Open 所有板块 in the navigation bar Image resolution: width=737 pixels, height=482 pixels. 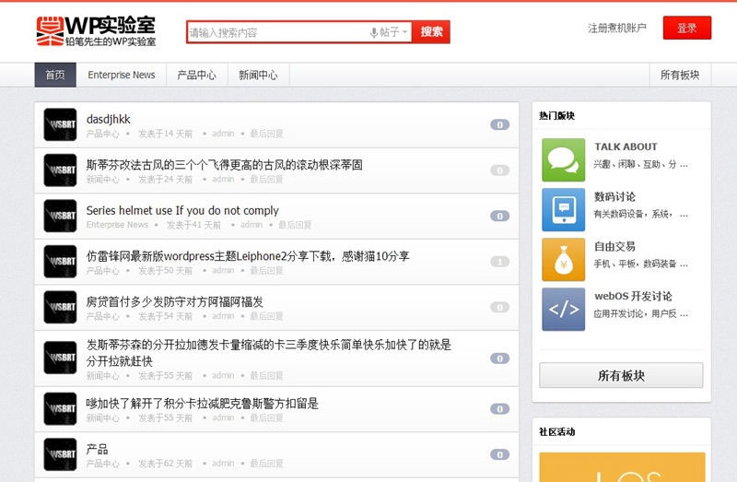click(680, 76)
